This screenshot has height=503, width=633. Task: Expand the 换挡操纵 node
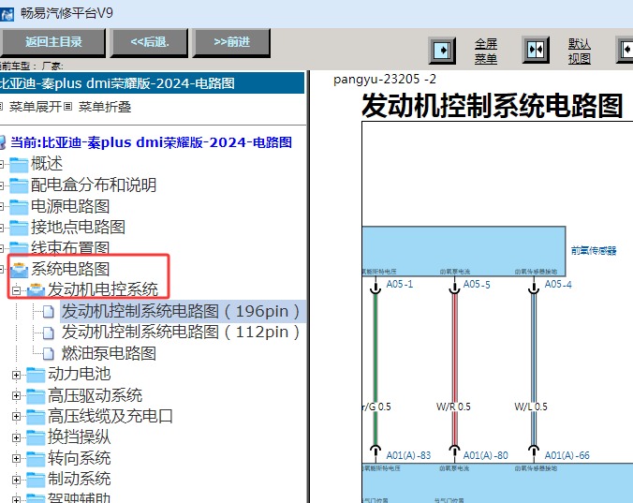pyautogui.click(x=16, y=437)
